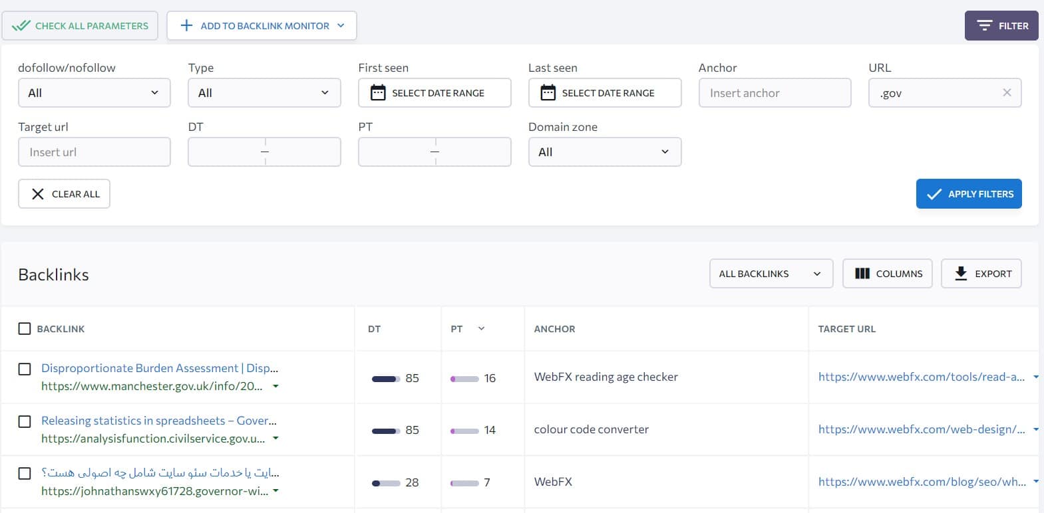
Task: Click the Anchor column header
Action: click(x=554, y=329)
